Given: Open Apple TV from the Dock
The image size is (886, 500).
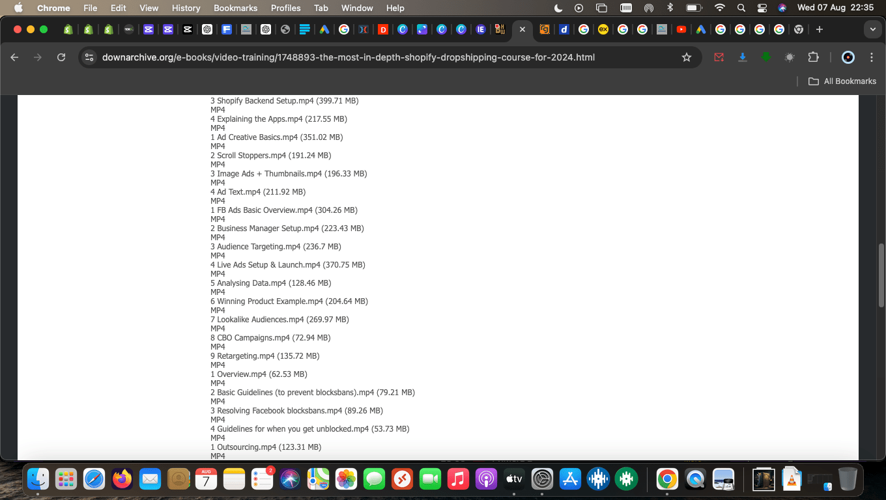Looking at the screenshot, I should pos(514,480).
